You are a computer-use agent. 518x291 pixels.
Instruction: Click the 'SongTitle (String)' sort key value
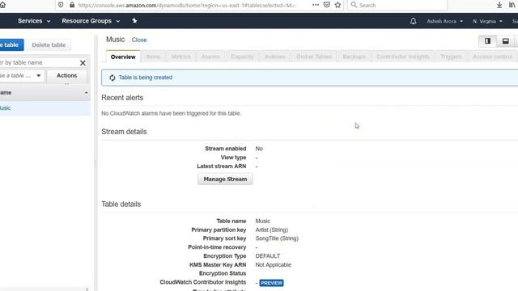coord(277,238)
